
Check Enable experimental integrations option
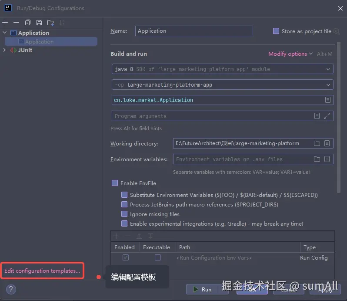[124, 223]
